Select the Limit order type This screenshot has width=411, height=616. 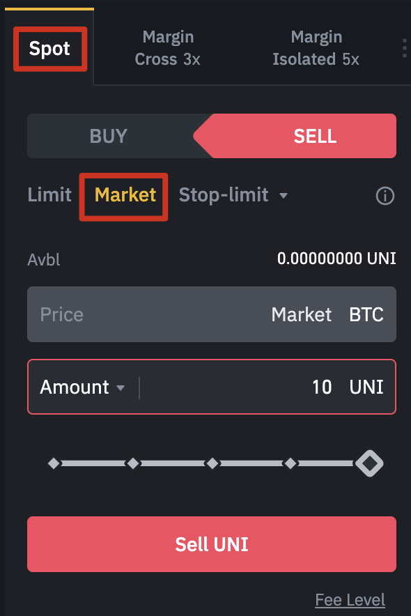point(49,195)
